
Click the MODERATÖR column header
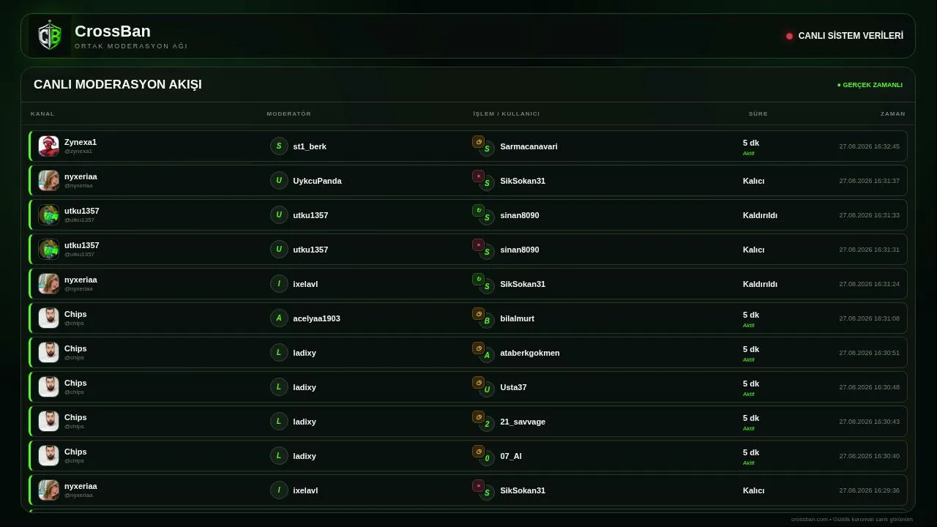pyautogui.click(x=289, y=114)
